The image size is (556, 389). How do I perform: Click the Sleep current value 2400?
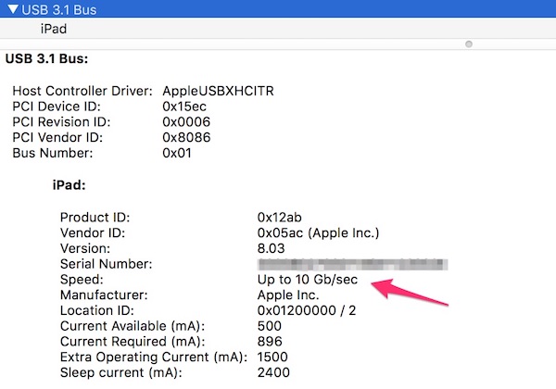[272, 374]
